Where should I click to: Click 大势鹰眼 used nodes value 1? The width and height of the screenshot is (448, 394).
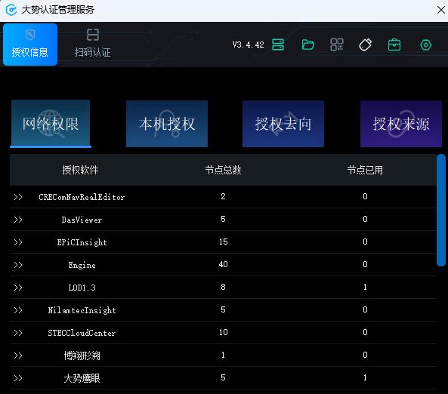click(x=365, y=377)
